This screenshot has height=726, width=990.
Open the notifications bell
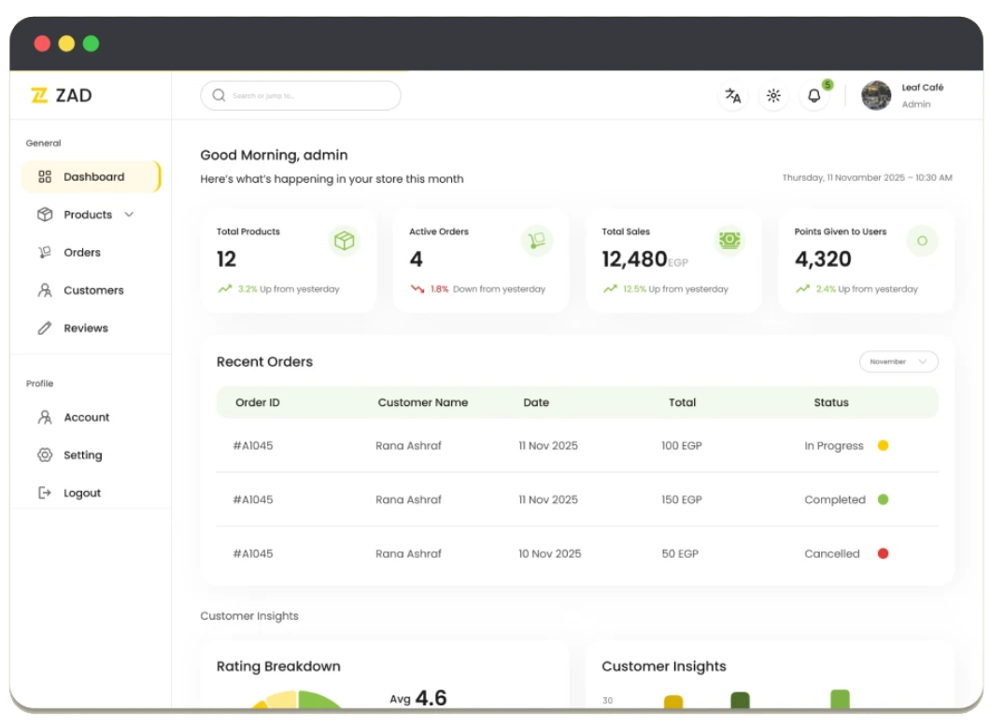(814, 96)
